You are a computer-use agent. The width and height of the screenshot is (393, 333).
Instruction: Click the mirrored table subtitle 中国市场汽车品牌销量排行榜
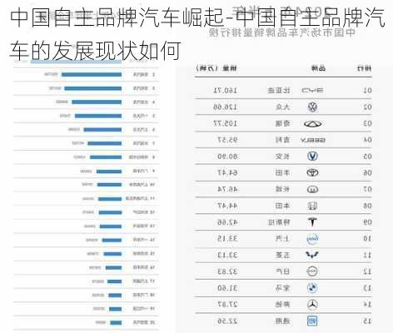[x=282, y=32]
